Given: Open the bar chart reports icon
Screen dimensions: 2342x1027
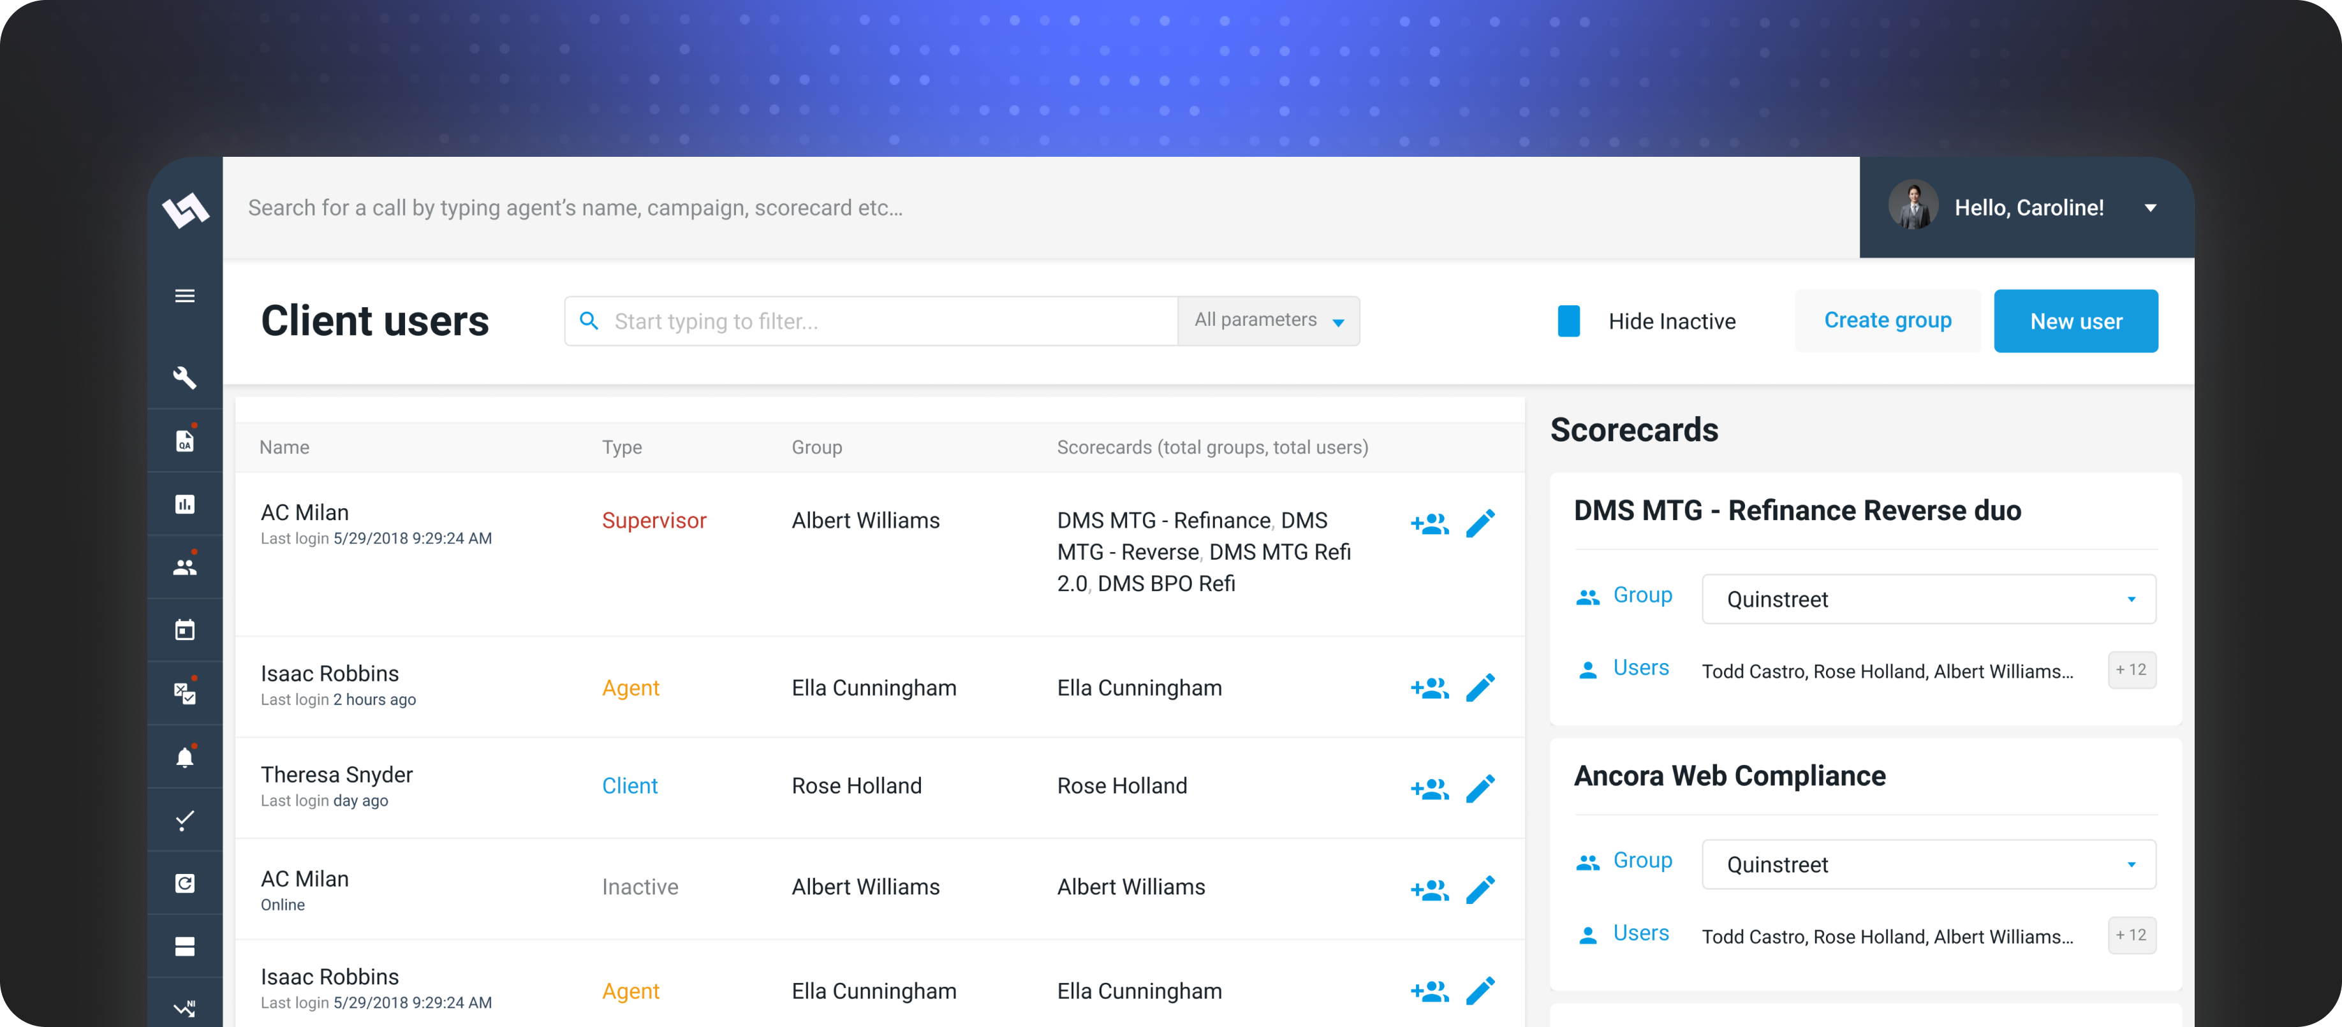Looking at the screenshot, I should [x=184, y=504].
